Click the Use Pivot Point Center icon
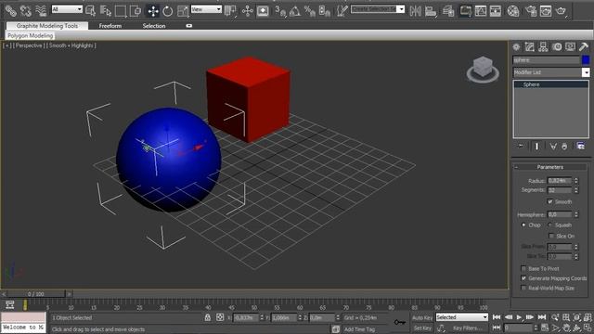 click(230, 11)
